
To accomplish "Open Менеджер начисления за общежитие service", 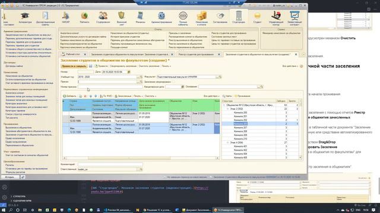I will (x=281, y=33).
